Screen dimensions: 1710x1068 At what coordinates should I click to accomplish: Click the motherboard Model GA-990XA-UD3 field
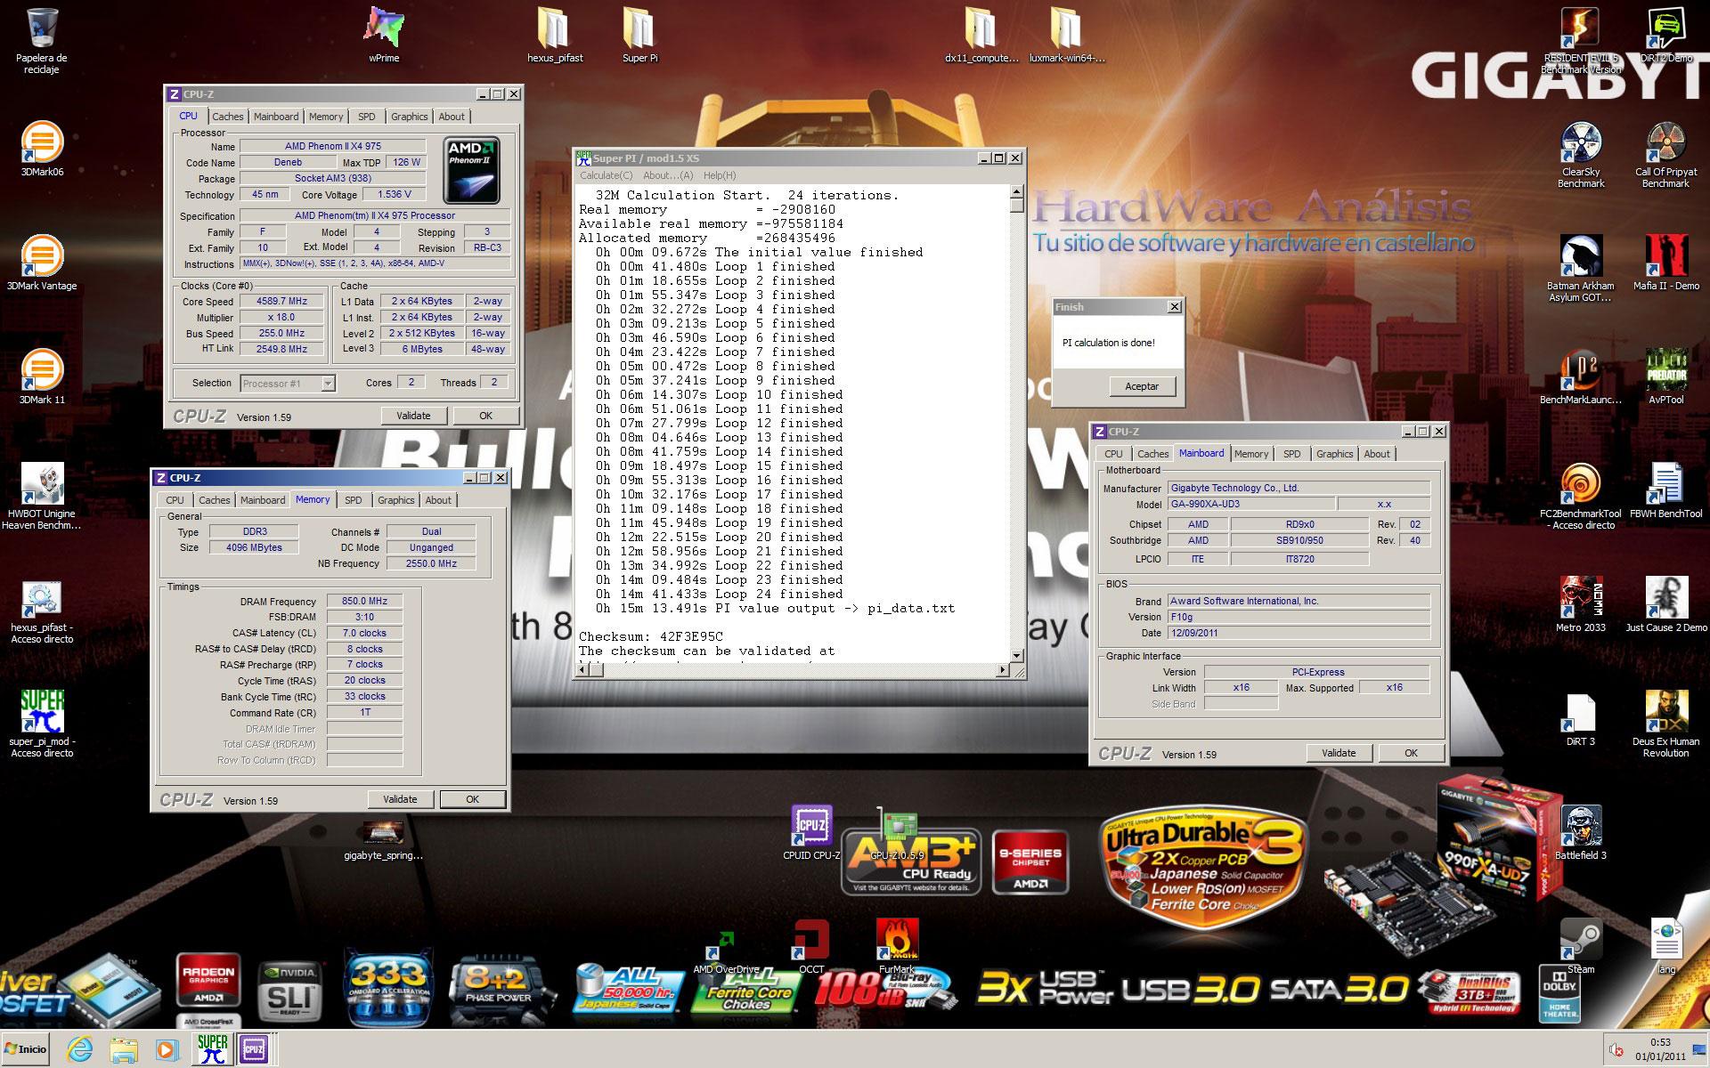point(1251,504)
